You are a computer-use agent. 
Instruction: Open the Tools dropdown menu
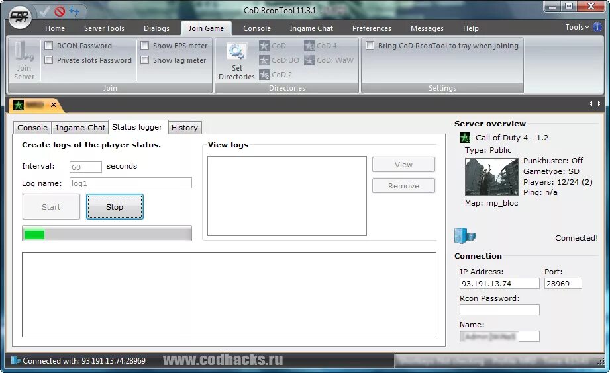[577, 27]
